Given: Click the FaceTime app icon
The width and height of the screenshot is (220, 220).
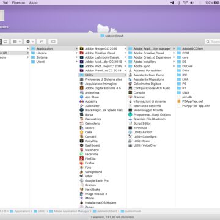Looking at the screenshot, I should (x=81, y=154).
